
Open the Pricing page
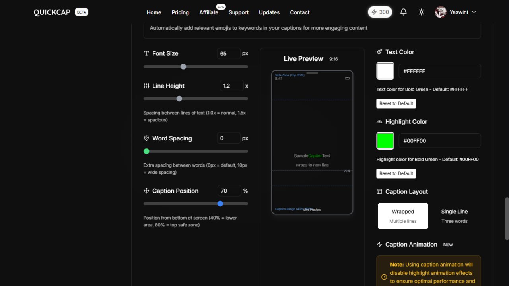click(x=180, y=12)
